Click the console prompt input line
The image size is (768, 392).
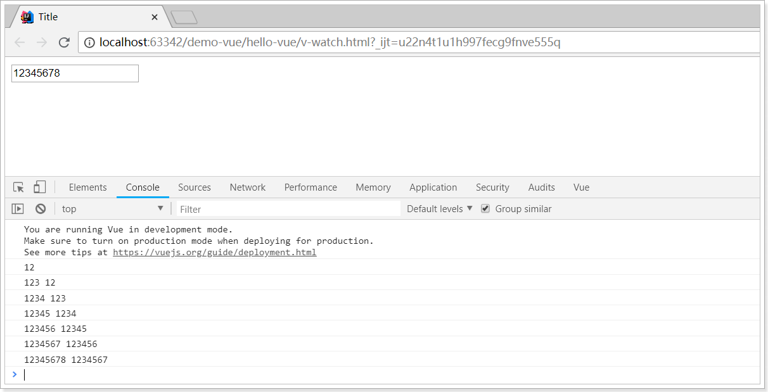click(x=390, y=374)
